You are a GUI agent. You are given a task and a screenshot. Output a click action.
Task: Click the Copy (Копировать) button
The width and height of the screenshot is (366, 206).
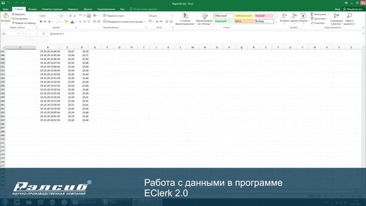click(21, 18)
